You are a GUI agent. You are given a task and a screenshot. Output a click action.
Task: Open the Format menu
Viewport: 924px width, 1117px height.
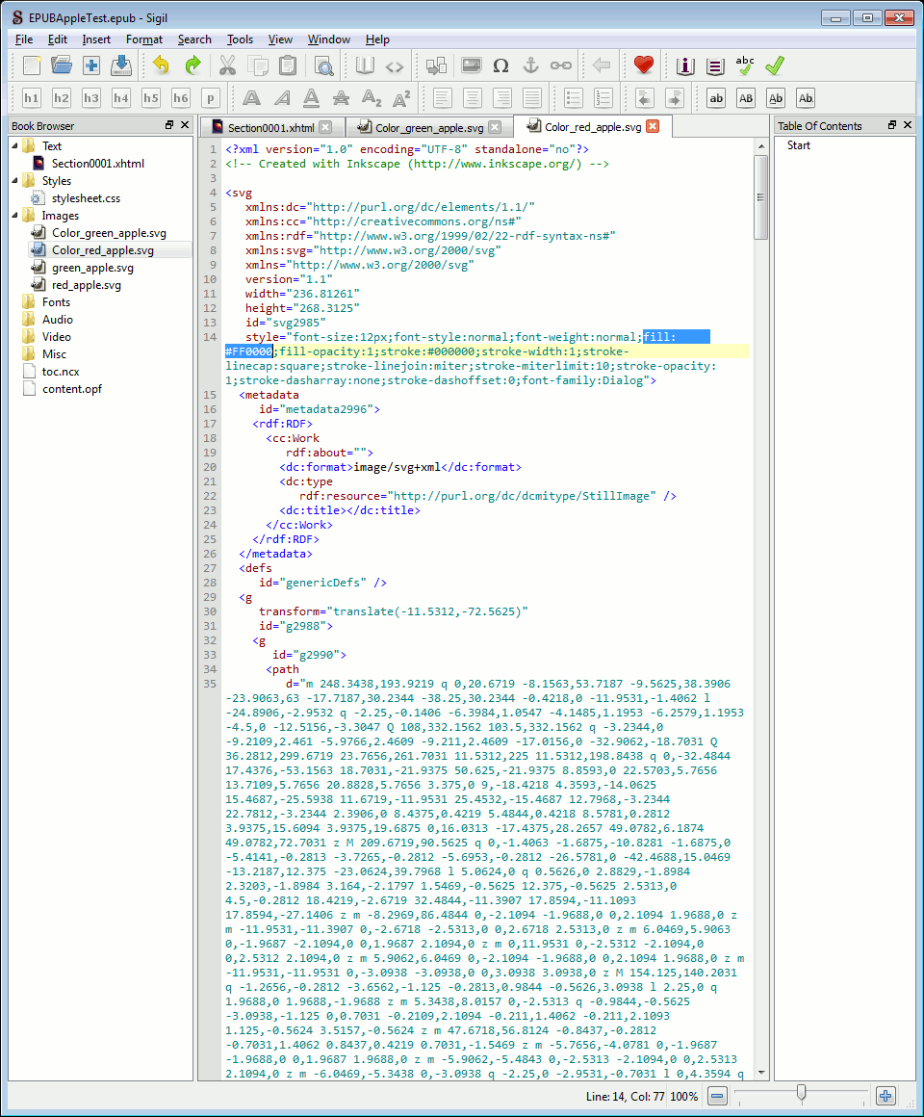point(143,39)
